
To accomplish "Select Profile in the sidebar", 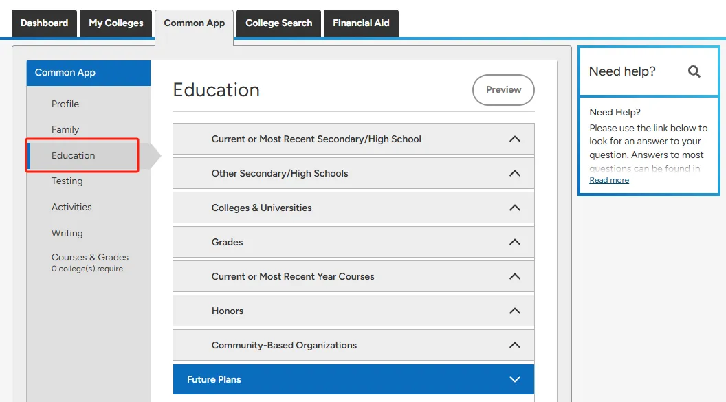I will click(x=65, y=104).
